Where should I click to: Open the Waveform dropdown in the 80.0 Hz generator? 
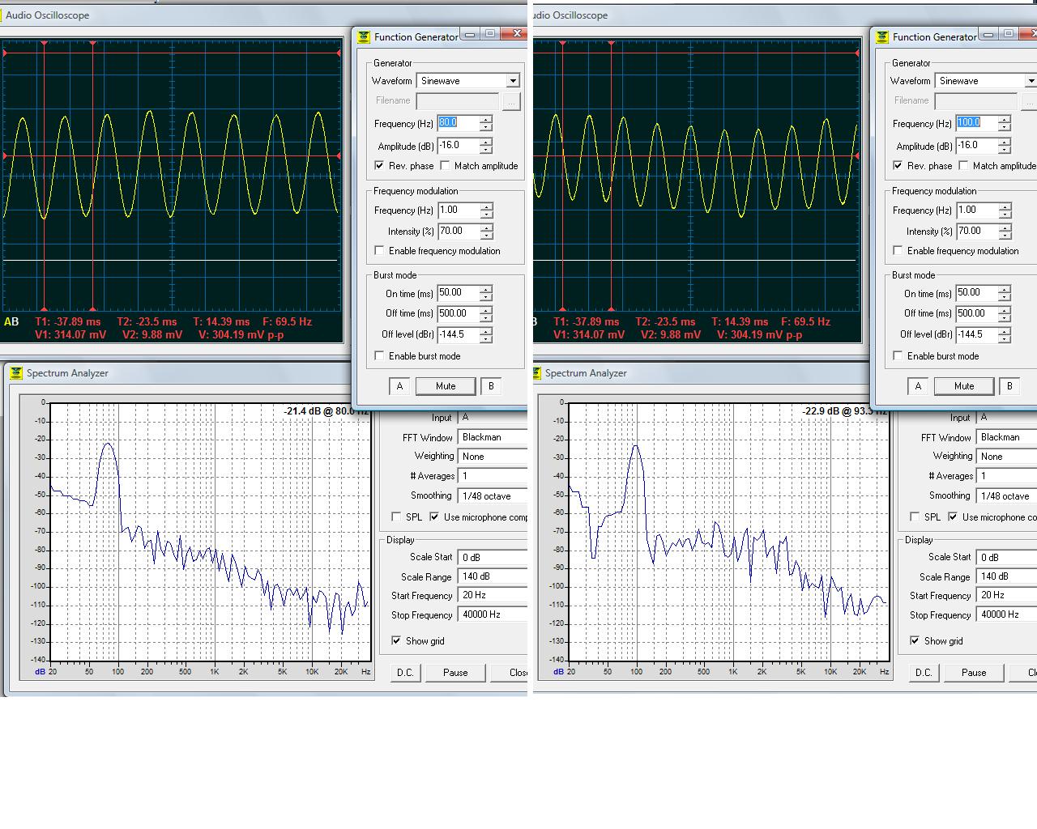tap(513, 81)
